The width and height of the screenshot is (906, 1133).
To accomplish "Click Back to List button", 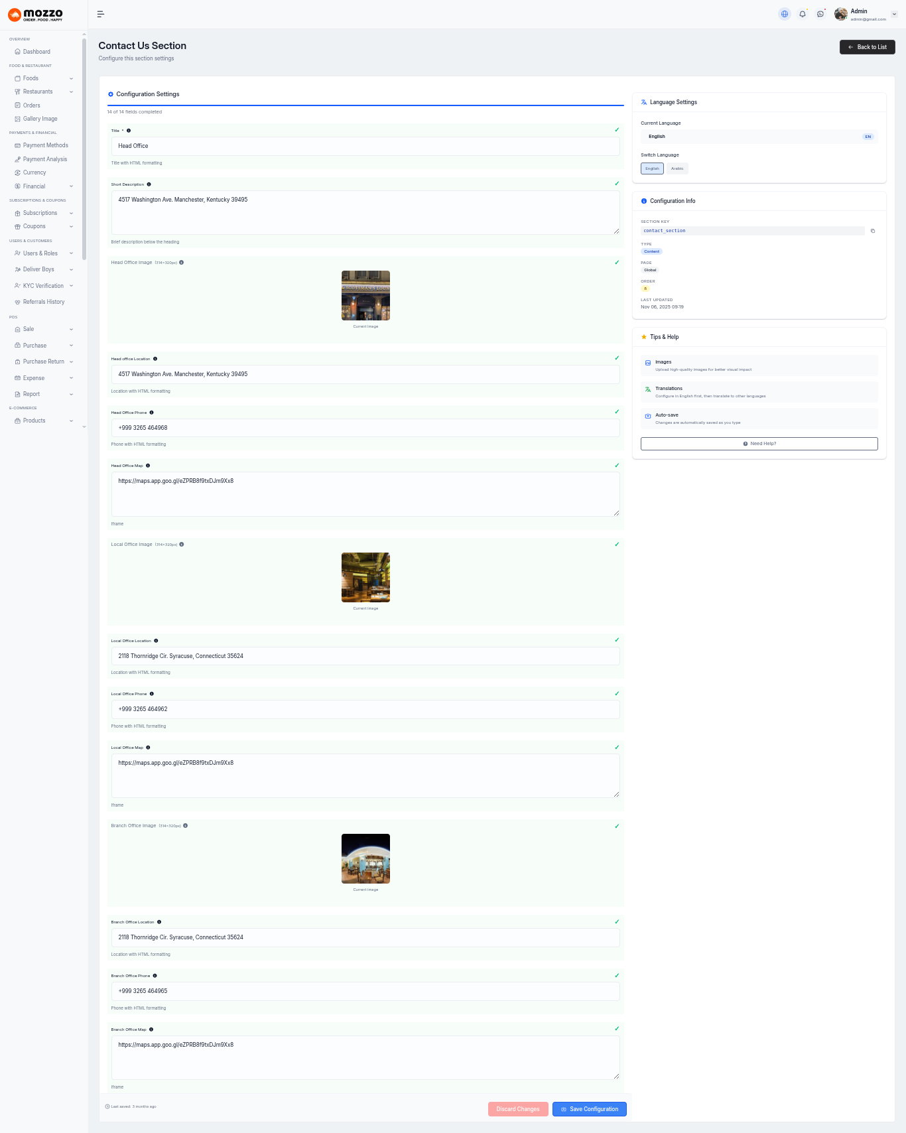I will pos(867,47).
